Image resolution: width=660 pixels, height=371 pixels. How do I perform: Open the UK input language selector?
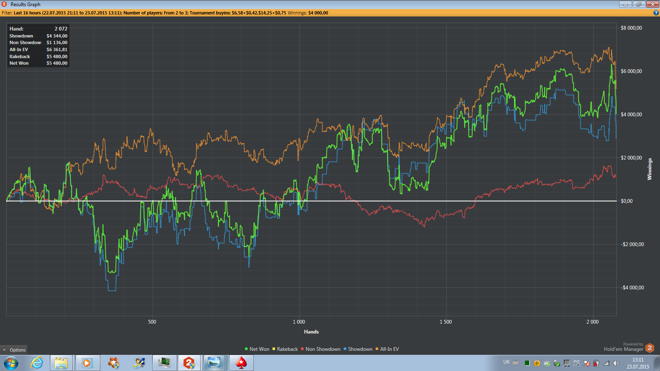pos(507,362)
